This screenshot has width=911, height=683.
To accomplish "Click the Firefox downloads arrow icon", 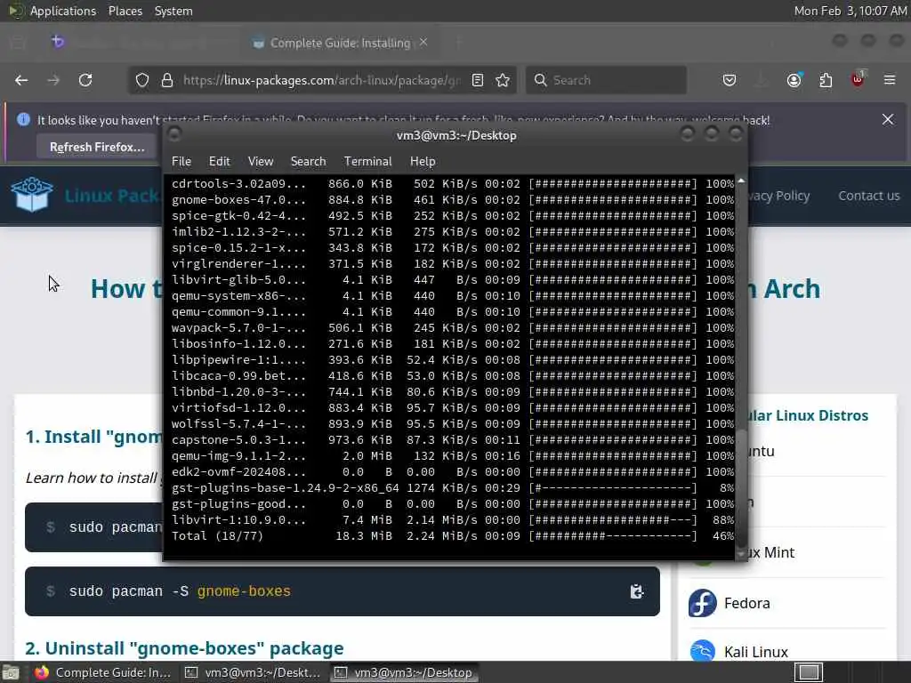I will 762,80.
